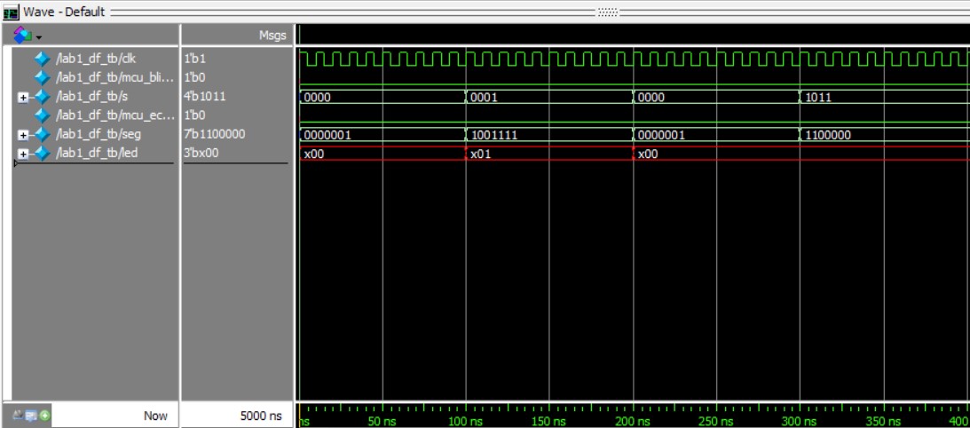The height and width of the screenshot is (428, 970).
Task: Click the Wave window title icon
Action: (x=11, y=12)
